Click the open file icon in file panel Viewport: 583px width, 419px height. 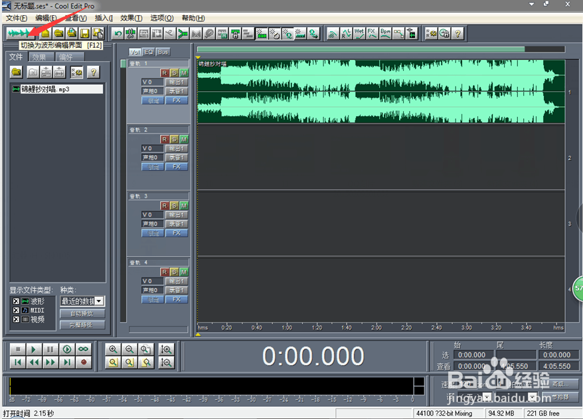click(x=17, y=72)
